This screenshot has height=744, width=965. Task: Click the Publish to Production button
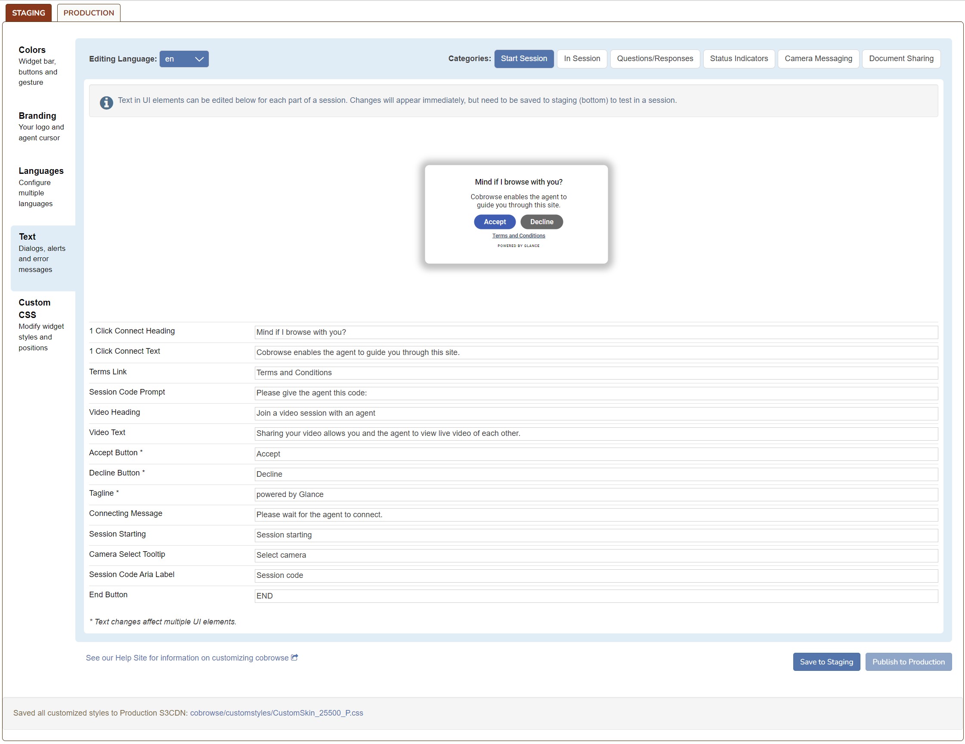(x=908, y=662)
